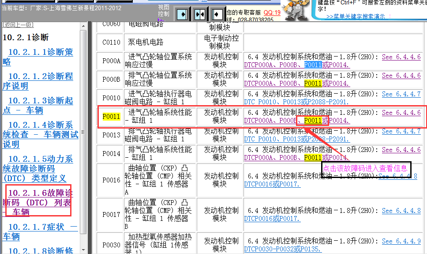Open 10.2.1.2诊断程序说明 in sidebar

(x=38, y=81)
